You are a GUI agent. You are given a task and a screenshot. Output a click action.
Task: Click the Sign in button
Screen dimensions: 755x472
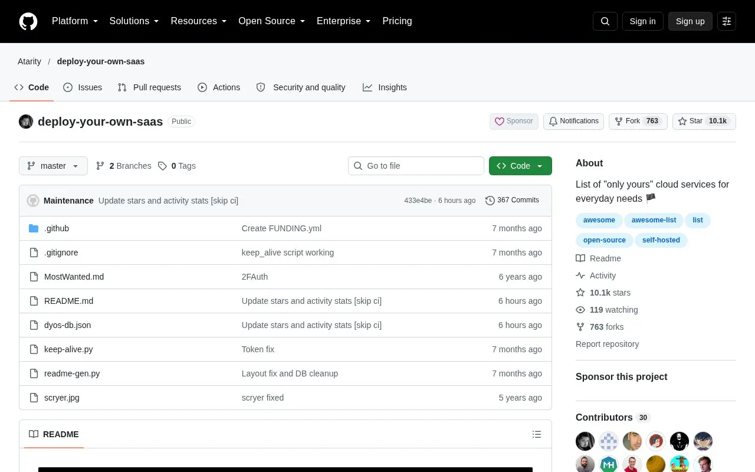(x=642, y=21)
